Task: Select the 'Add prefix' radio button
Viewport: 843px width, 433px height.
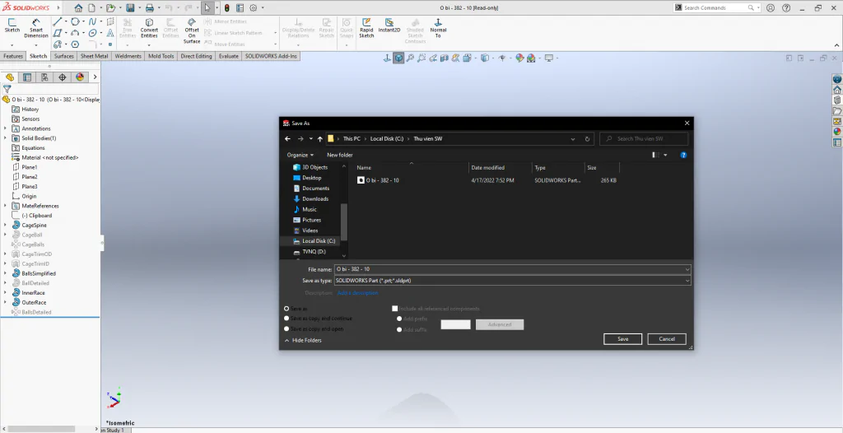Action: (399, 319)
